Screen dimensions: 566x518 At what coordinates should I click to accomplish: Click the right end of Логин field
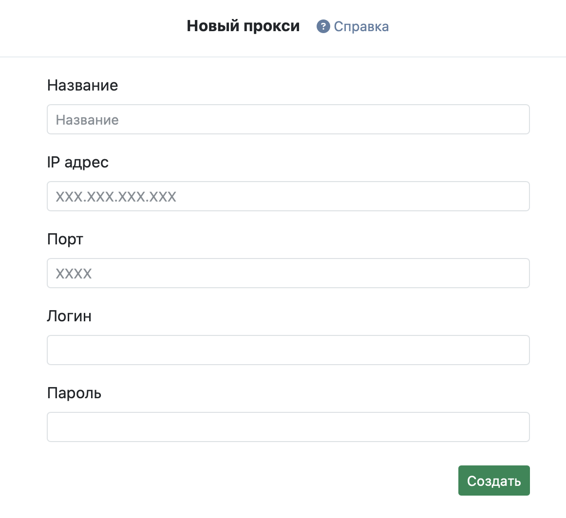pyautogui.click(x=516, y=350)
